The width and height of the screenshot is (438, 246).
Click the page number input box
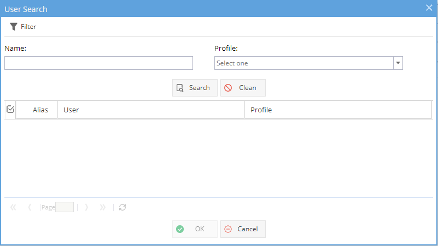[65, 207]
